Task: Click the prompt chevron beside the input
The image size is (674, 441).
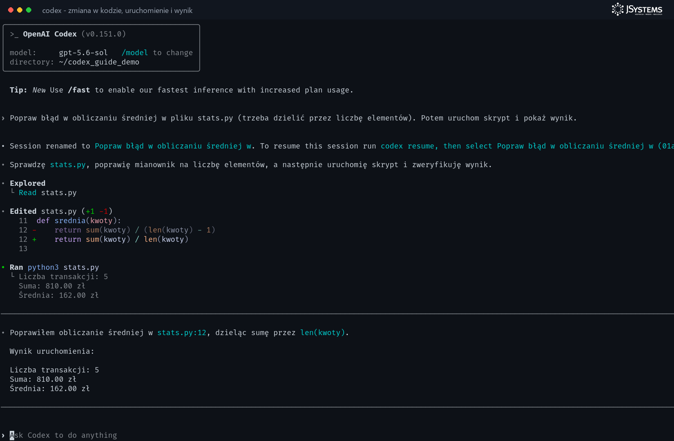Action: click(3, 435)
